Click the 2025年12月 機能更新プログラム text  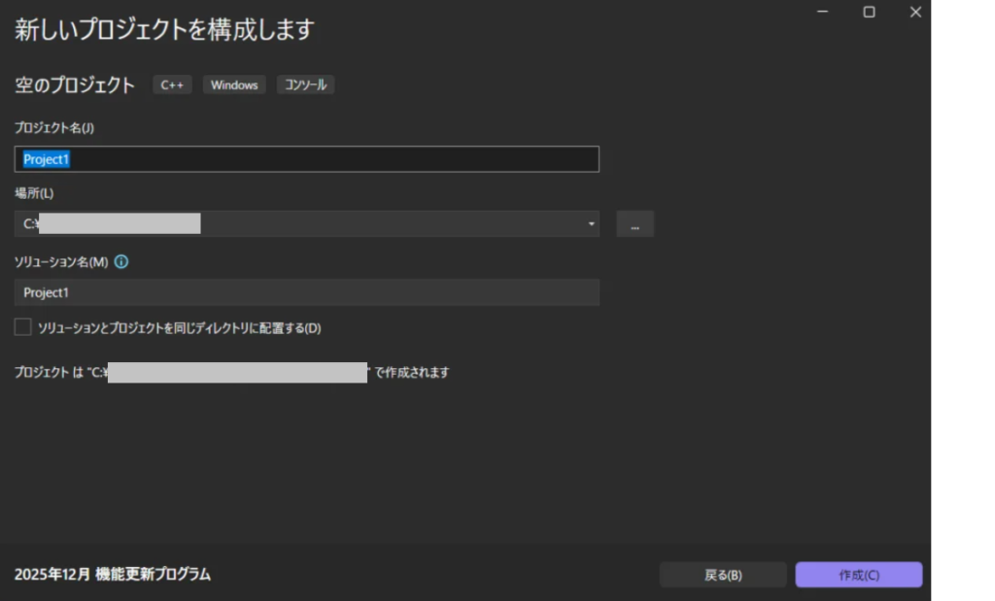[x=113, y=574]
